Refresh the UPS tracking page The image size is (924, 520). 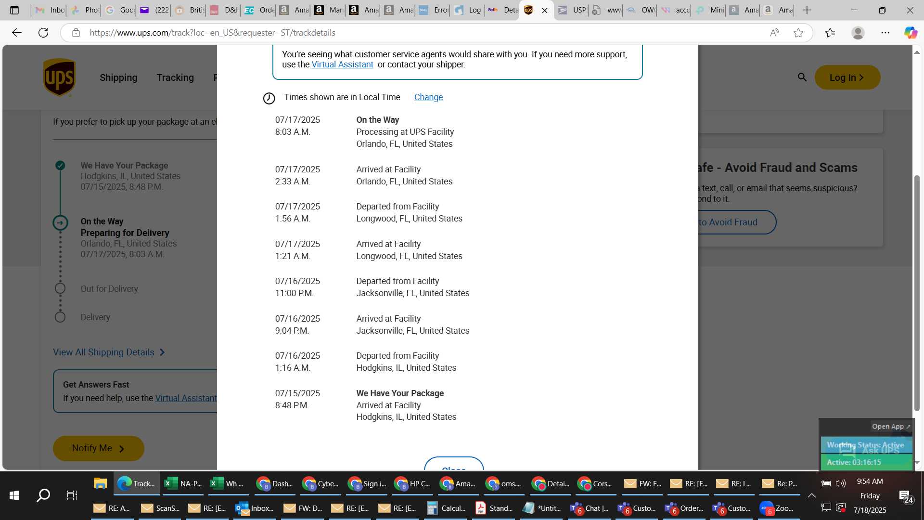43,33
